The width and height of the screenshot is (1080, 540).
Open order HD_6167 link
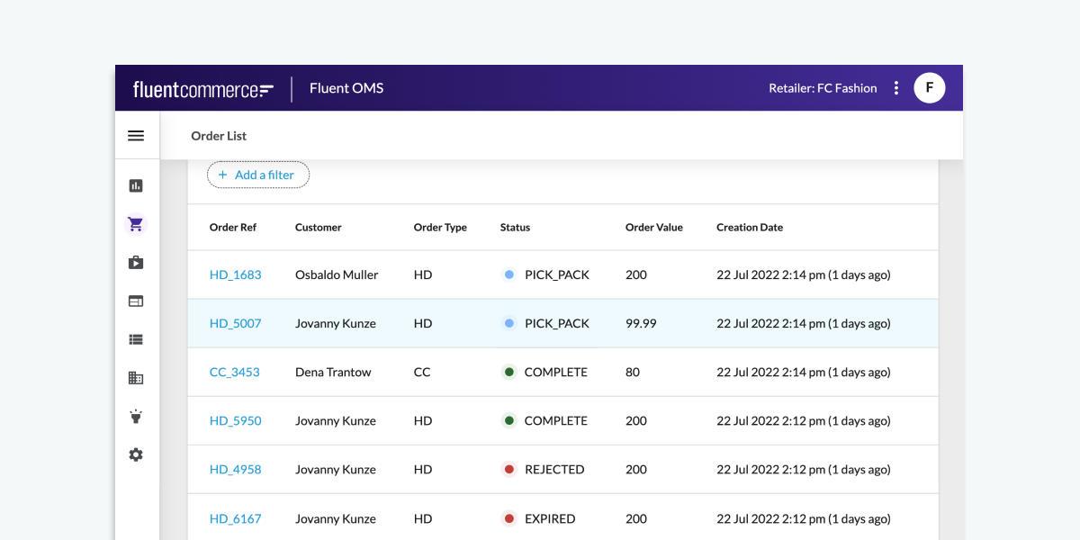(x=235, y=518)
